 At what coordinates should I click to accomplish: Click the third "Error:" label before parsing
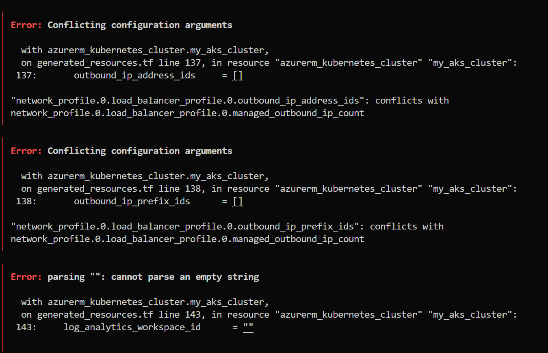tap(26, 277)
